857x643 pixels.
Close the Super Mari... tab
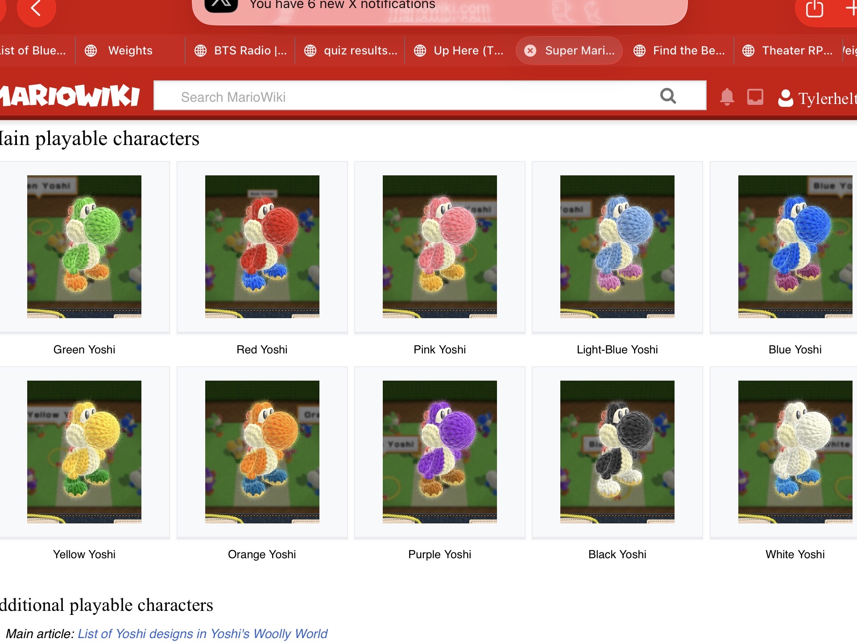tap(530, 50)
